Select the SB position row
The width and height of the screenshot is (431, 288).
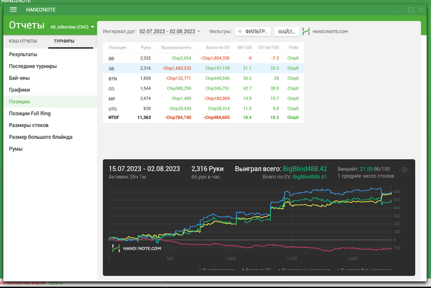pyautogui.click(x=203, y=68)
